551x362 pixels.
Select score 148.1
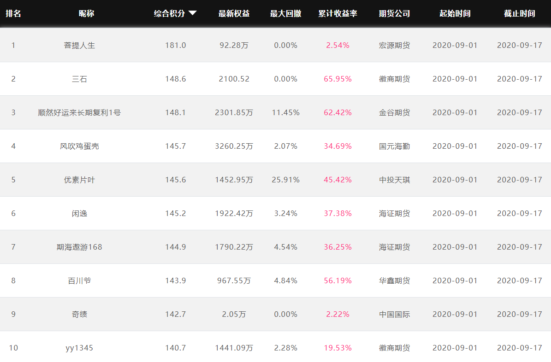pyautogui.click(x=175, y=112)
